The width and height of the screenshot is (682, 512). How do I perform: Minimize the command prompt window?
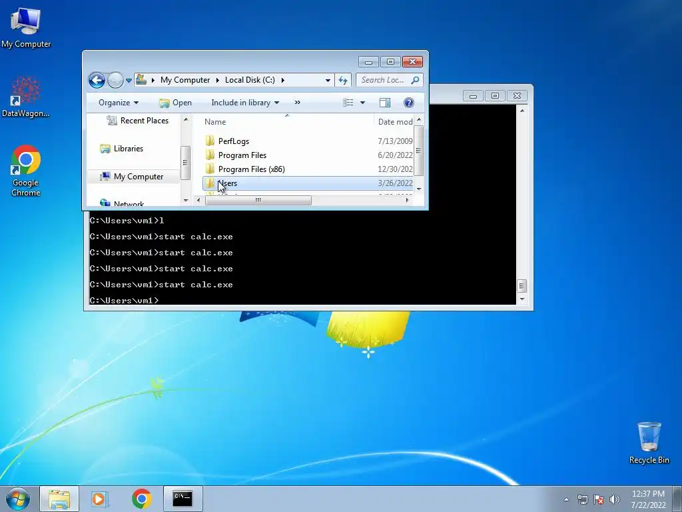pos(474,95)
